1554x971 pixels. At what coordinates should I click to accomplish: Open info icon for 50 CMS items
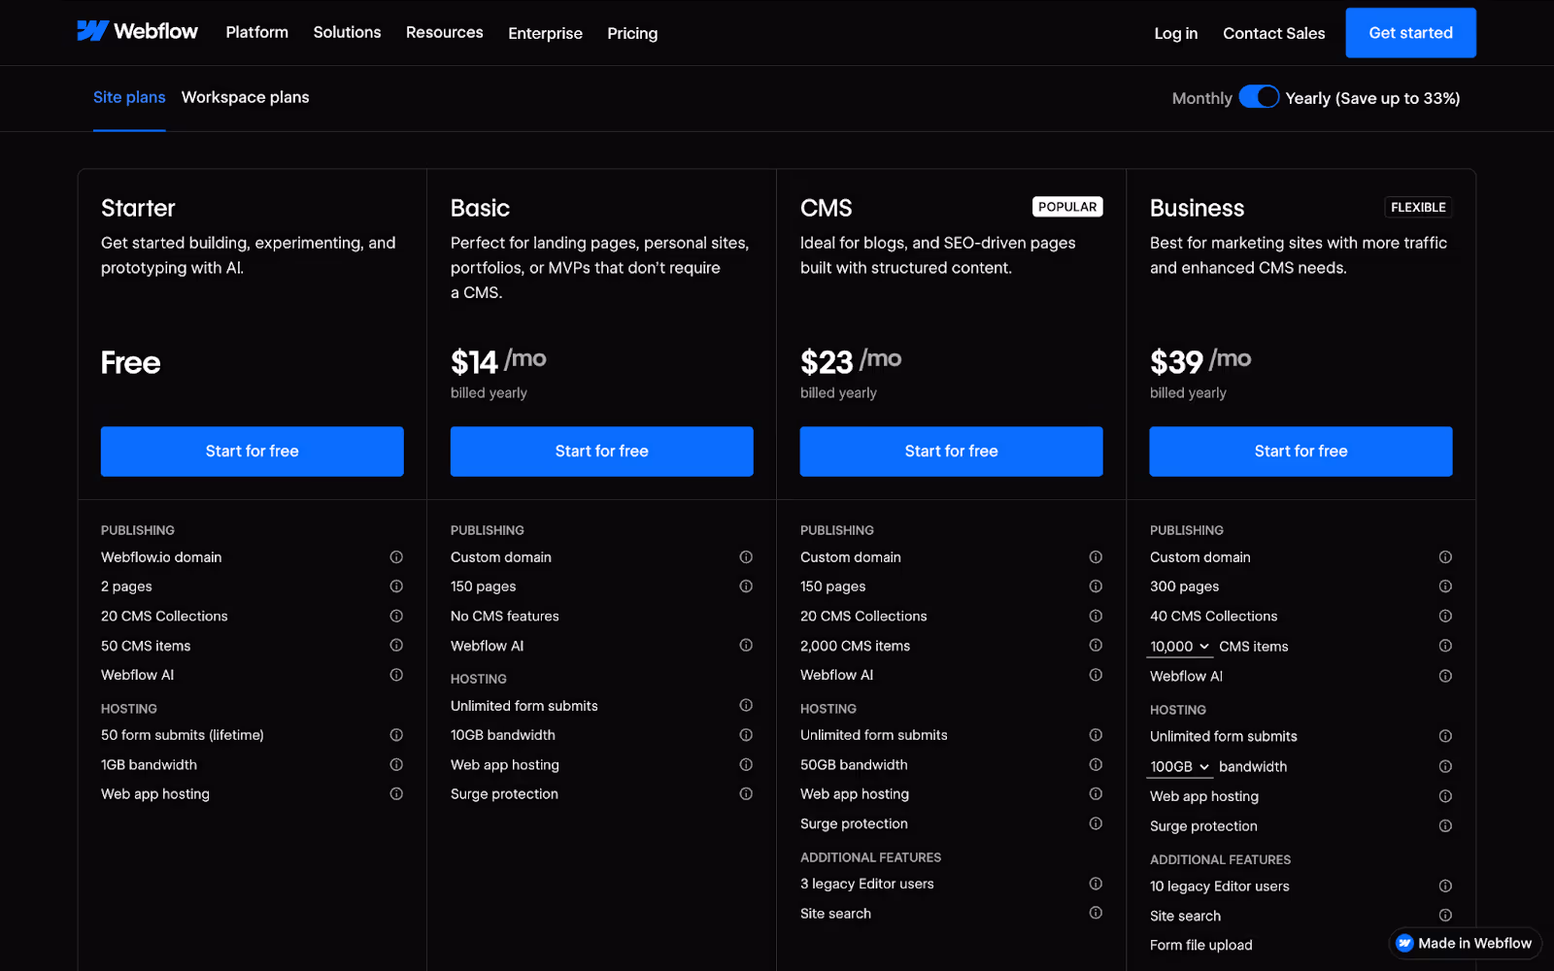[396, 646]
